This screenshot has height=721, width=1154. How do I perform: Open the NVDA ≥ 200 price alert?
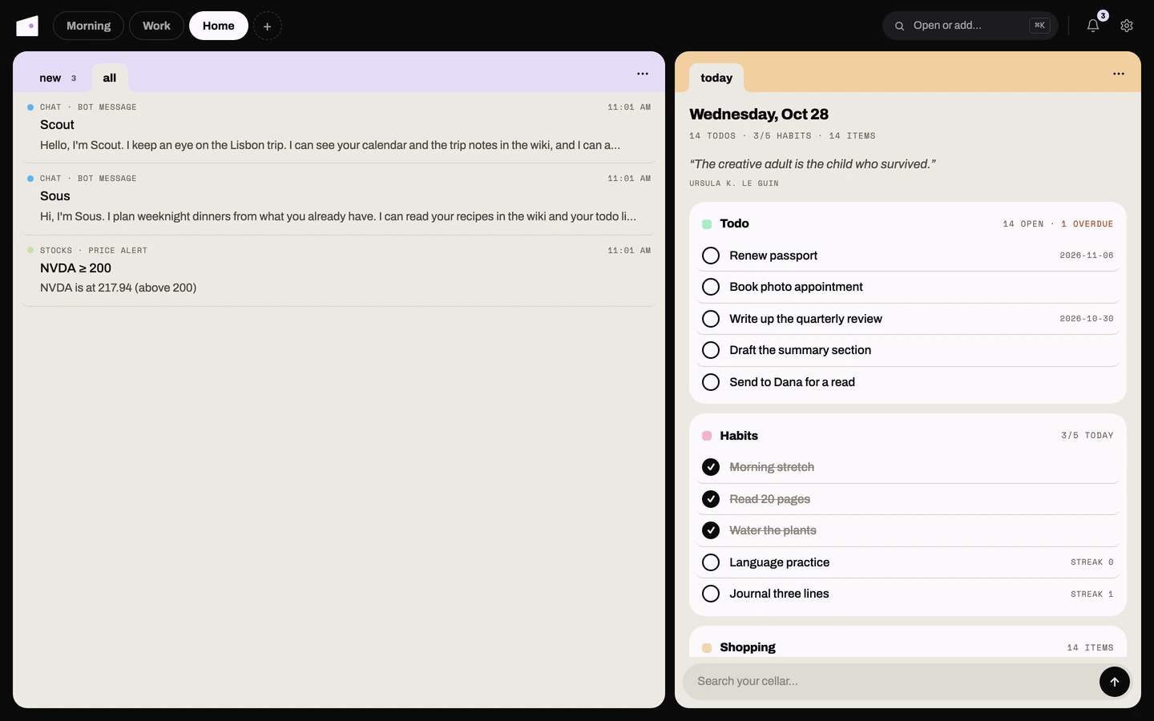pos(339,271)
